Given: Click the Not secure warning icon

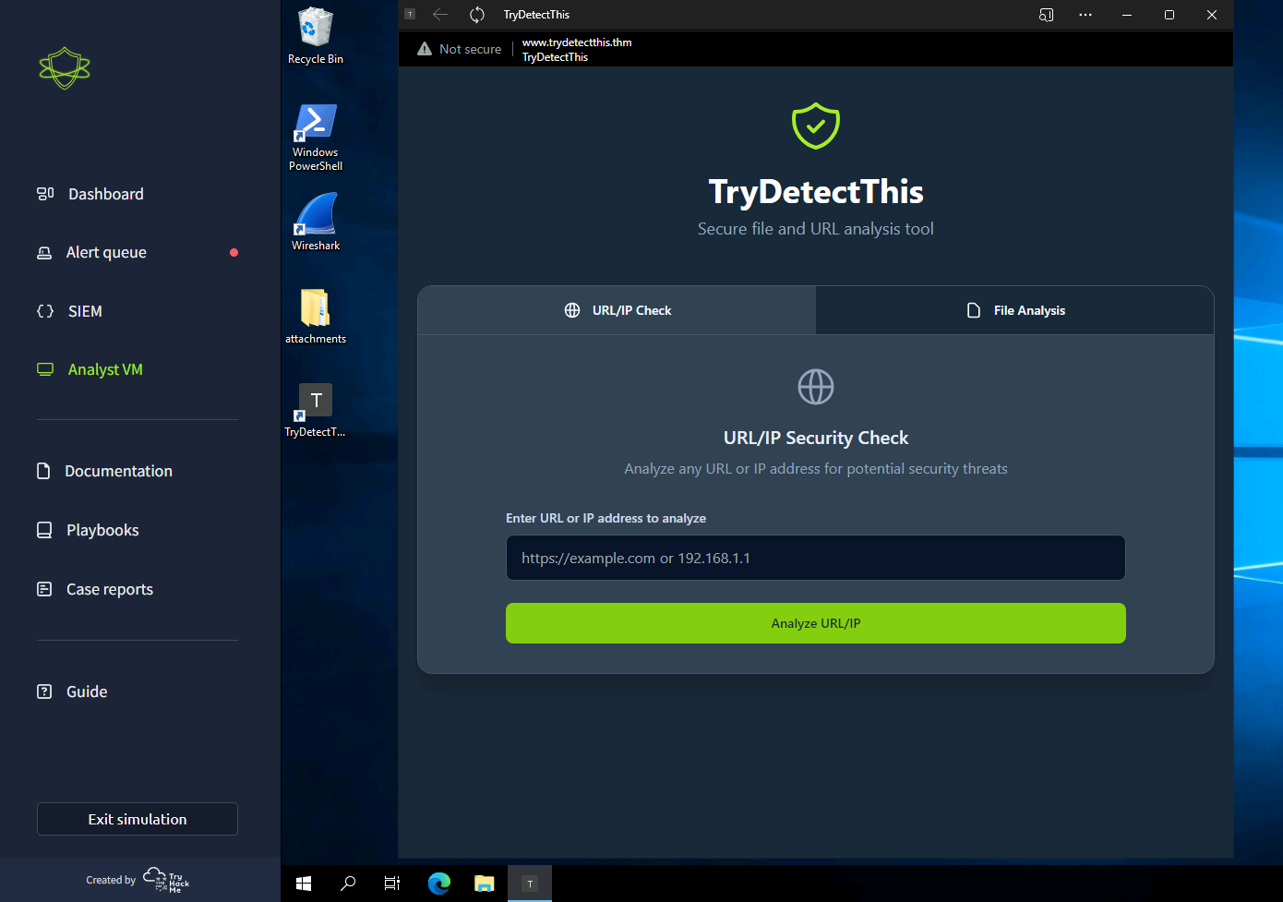Looking at the screenshot, I should [425, 49].
